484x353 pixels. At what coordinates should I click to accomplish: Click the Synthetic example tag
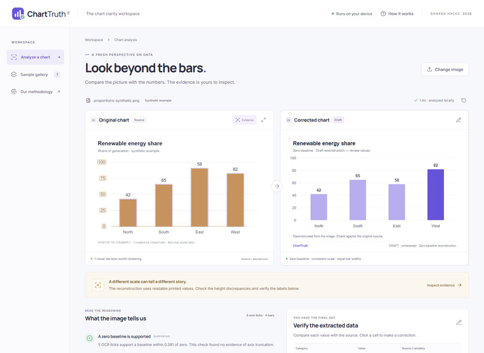pos(158,100)
